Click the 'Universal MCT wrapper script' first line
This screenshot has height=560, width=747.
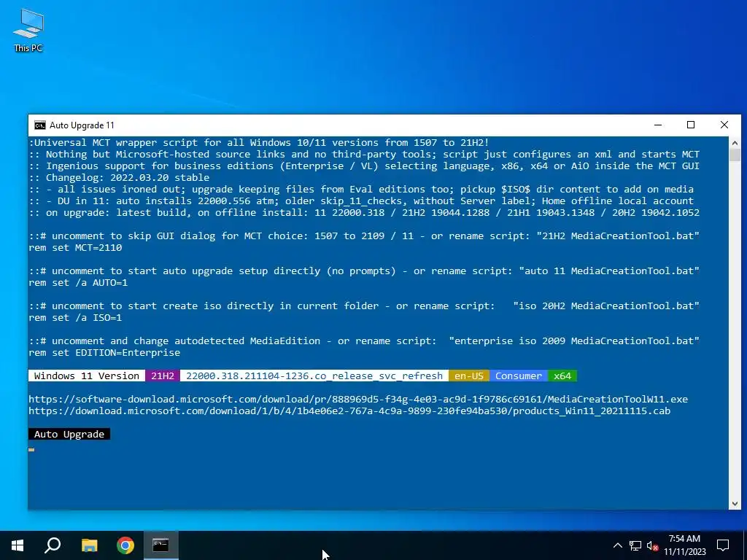click(x=259, y=142)
